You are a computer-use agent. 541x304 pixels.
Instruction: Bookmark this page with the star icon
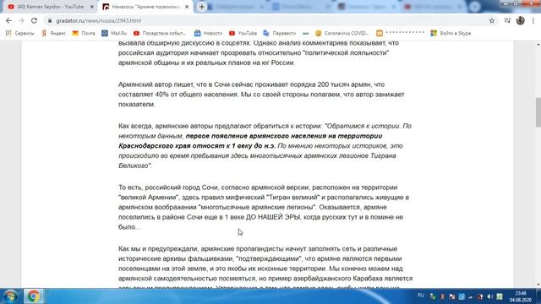[x=492, y=20]
